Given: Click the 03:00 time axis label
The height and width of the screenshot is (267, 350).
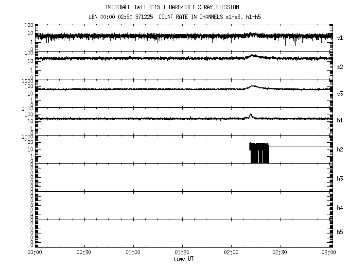Looking at the screenshot, I should click(x=329, y=252).
